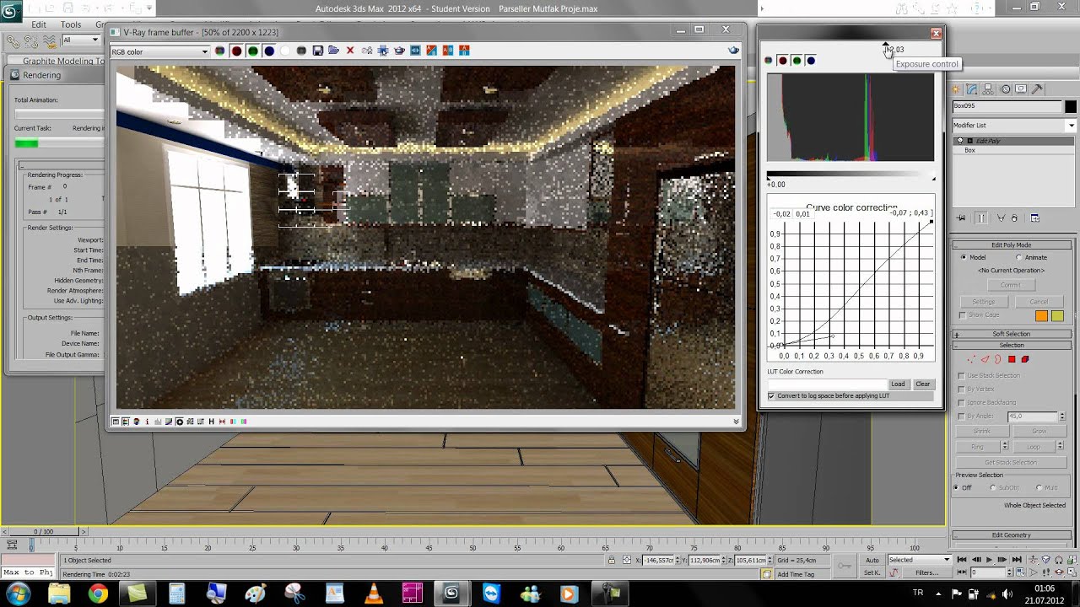The image size is (1080, 607).
Task: Click the black object color swatch
Action: [1071, 107]
